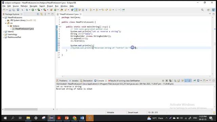The image size is (217, 122).
Task: Click the Save All toolbar icon
Action: [x=14, y=10]
